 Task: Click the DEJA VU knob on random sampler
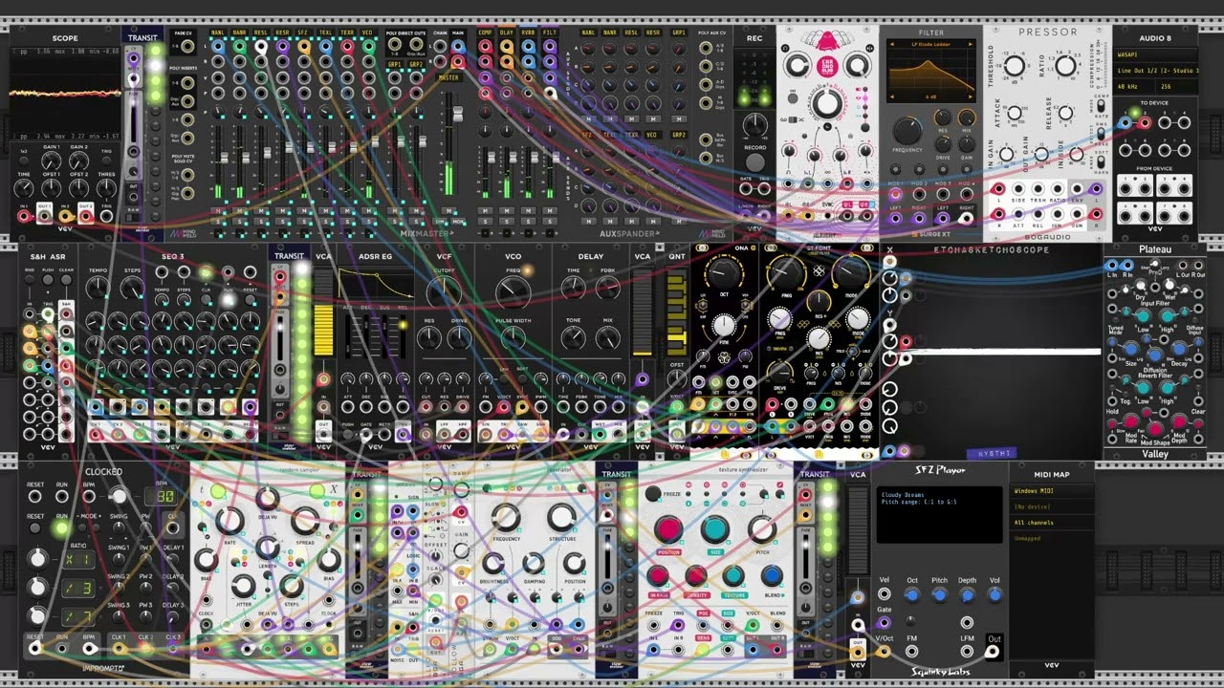click(268, 498)
